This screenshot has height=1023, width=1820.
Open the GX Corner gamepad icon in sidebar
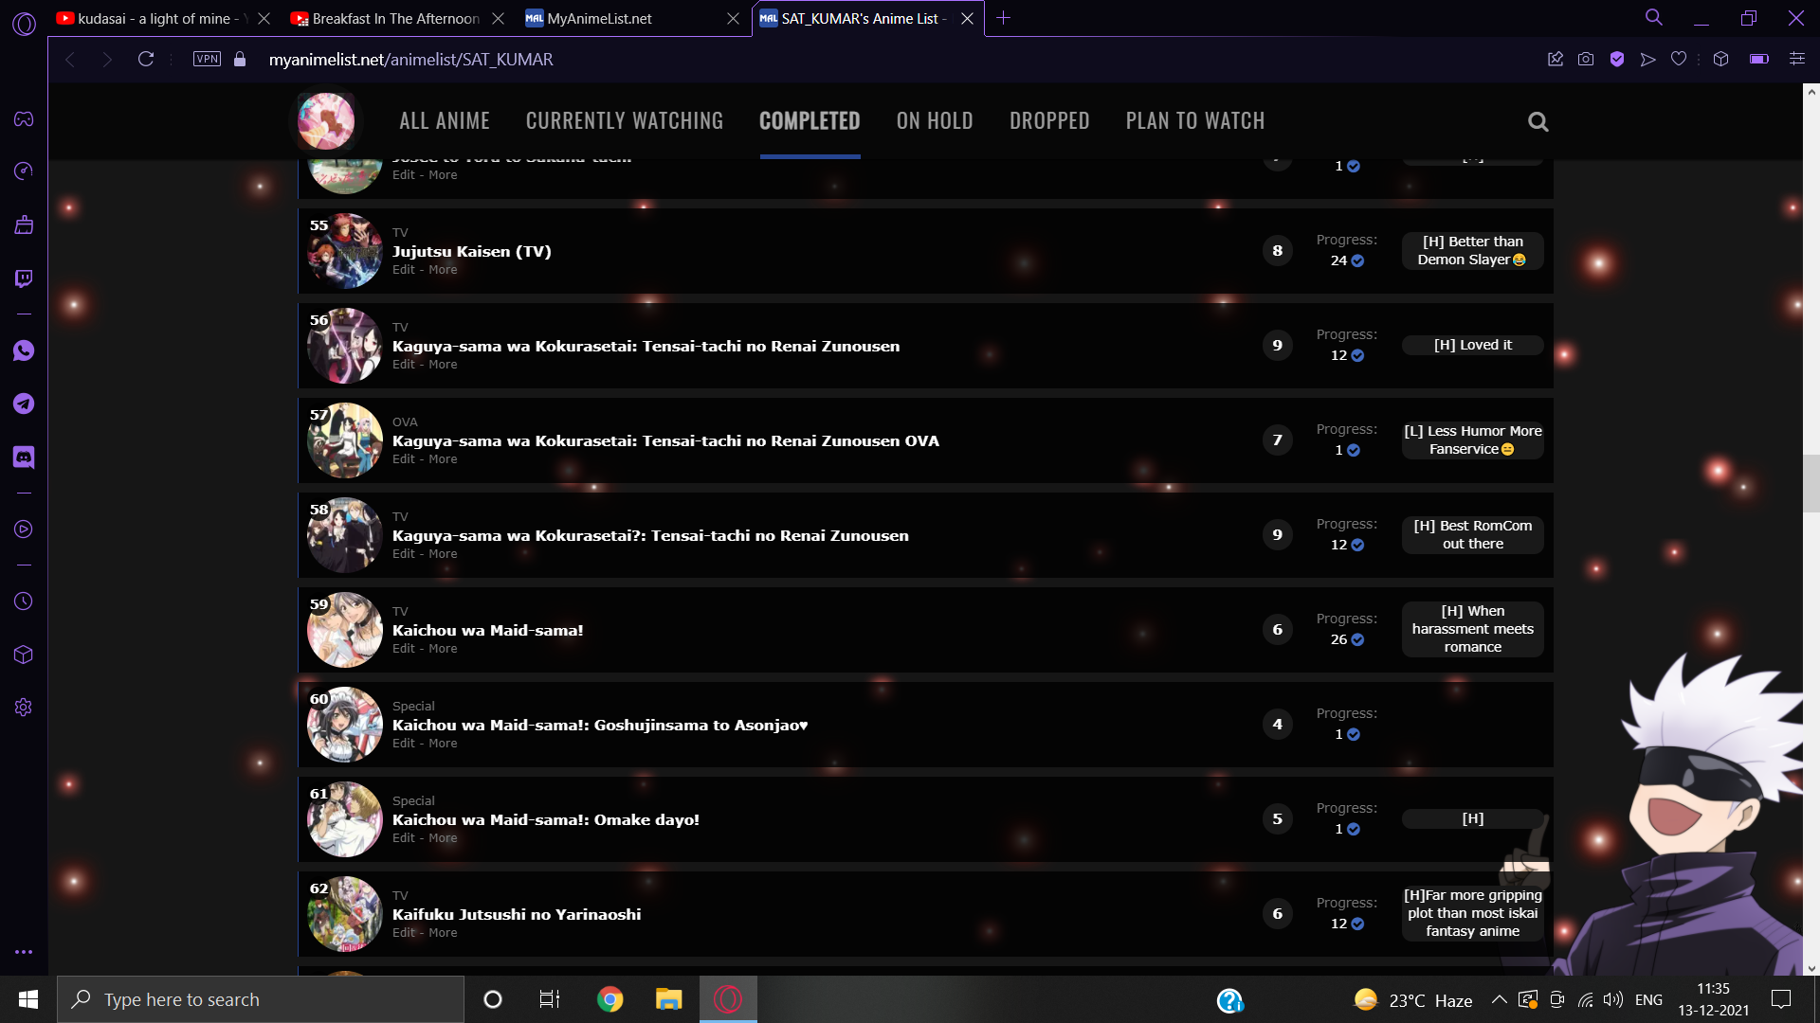(24, 119)
